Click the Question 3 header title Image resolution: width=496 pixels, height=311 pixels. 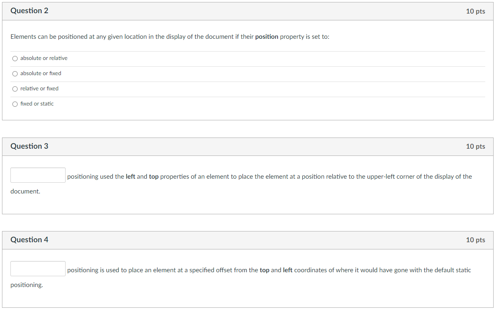tap(29, 146)
